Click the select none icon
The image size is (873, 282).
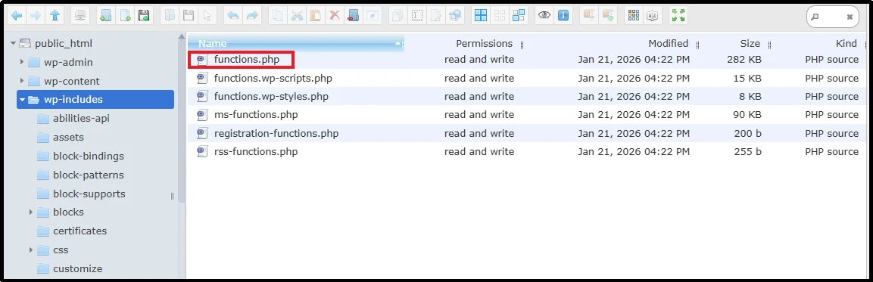500,16
